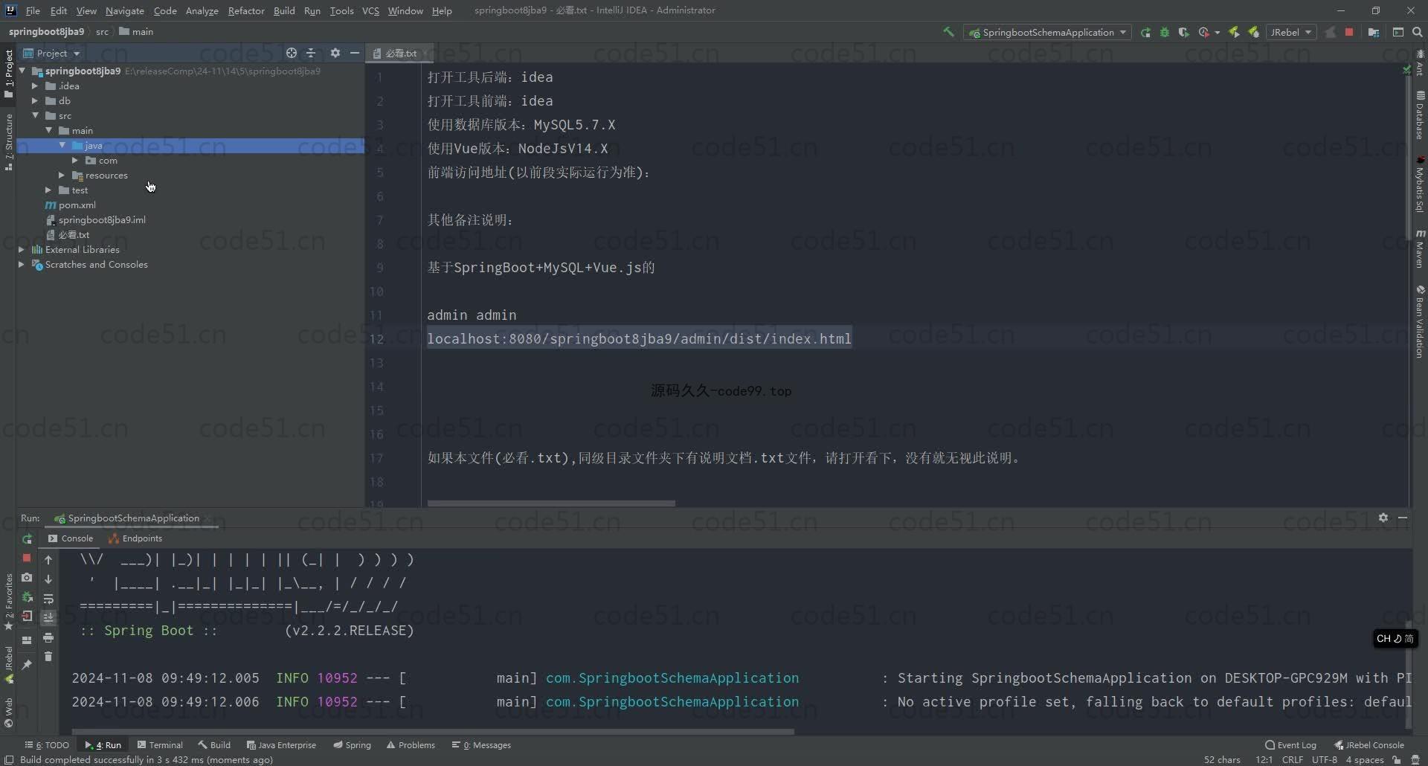
Task: Toggle scroll to end in Run console
Action: [48, 617]
